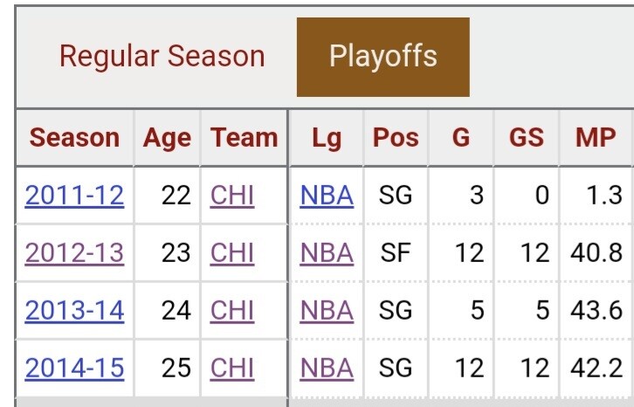The width and height of the screenshot is (634, 407).
Task: Switch to the Regular Season tab
Action: (x=162, y=58)
